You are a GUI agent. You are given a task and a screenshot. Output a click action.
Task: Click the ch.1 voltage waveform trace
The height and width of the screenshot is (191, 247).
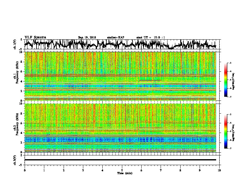click(x=120, y=44)
